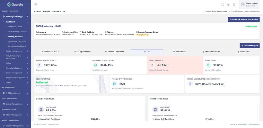Expand the Security Guard App menu chevron

click(28, 17)
